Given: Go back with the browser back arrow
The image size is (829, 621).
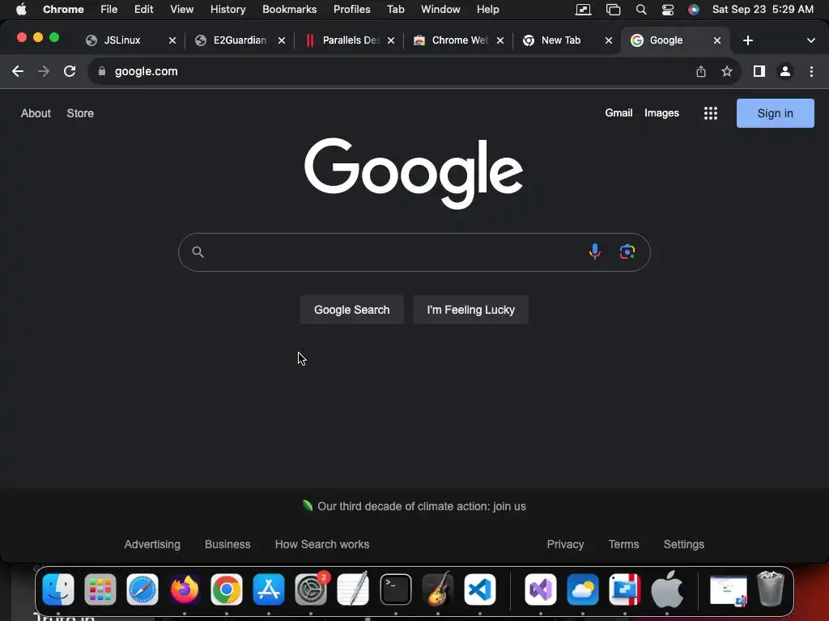Looking at the screenshot, I should point(18,71).
